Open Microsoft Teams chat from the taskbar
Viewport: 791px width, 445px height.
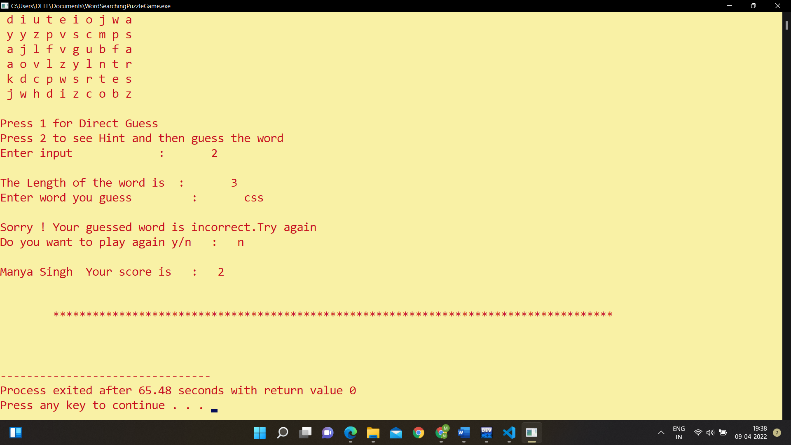tap(328, 433)
